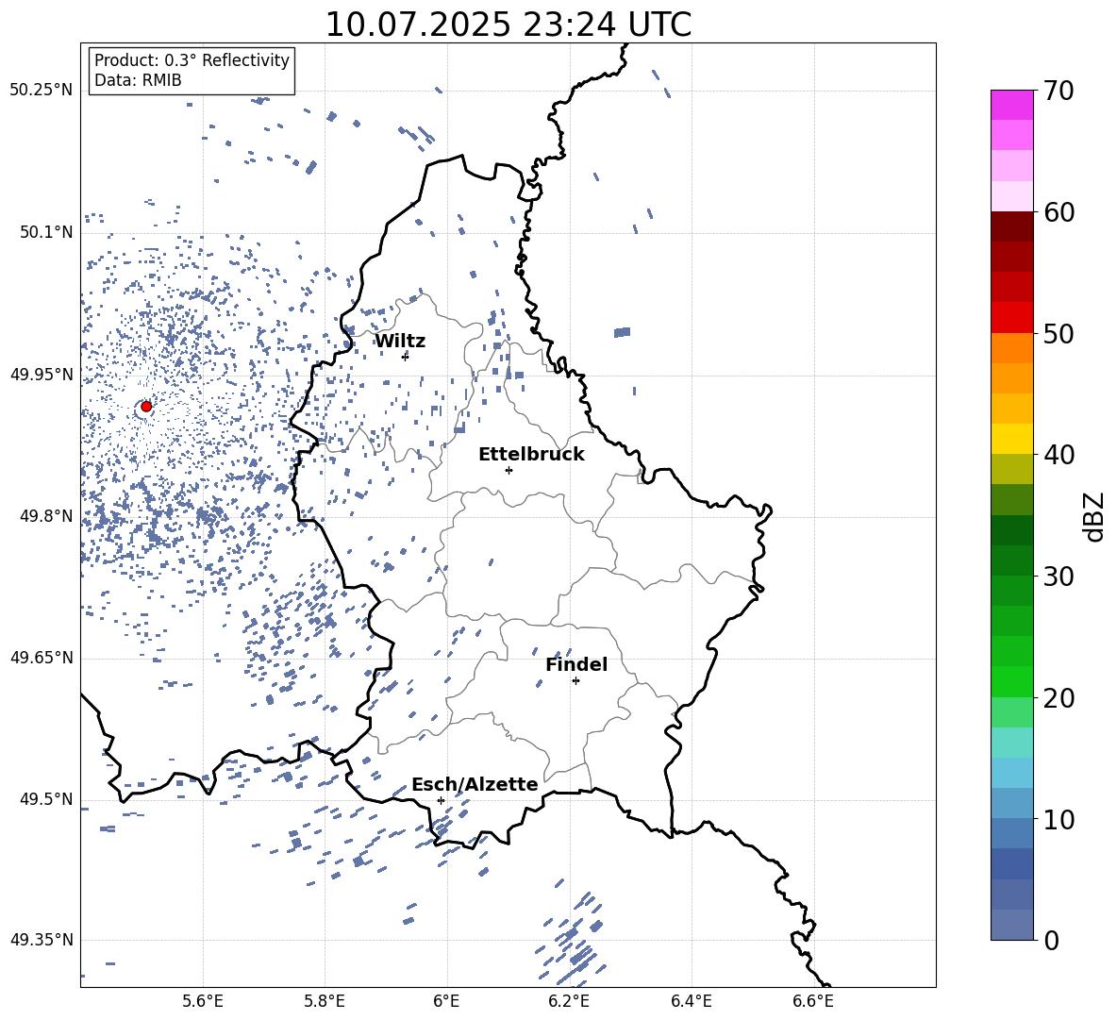Click the 50.1°N latitude label
Screen dimensions: 1117x1020
pyautogui.click(x=45, y=232)
